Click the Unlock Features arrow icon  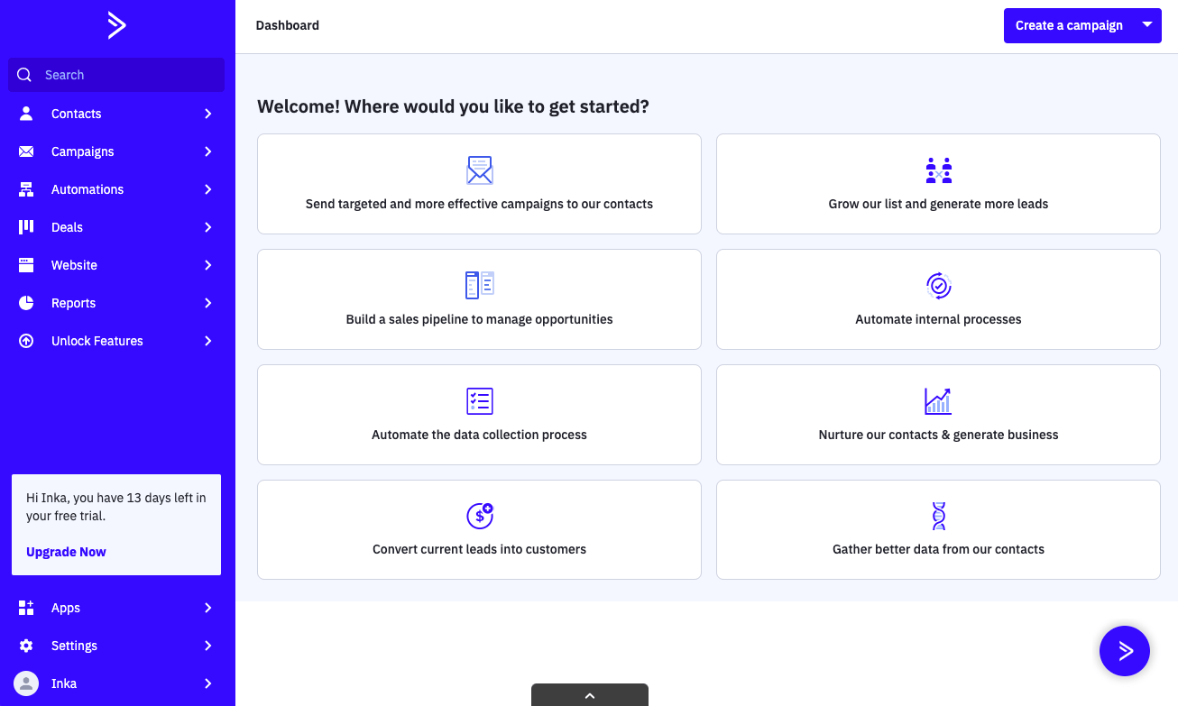tap(26, 341)
